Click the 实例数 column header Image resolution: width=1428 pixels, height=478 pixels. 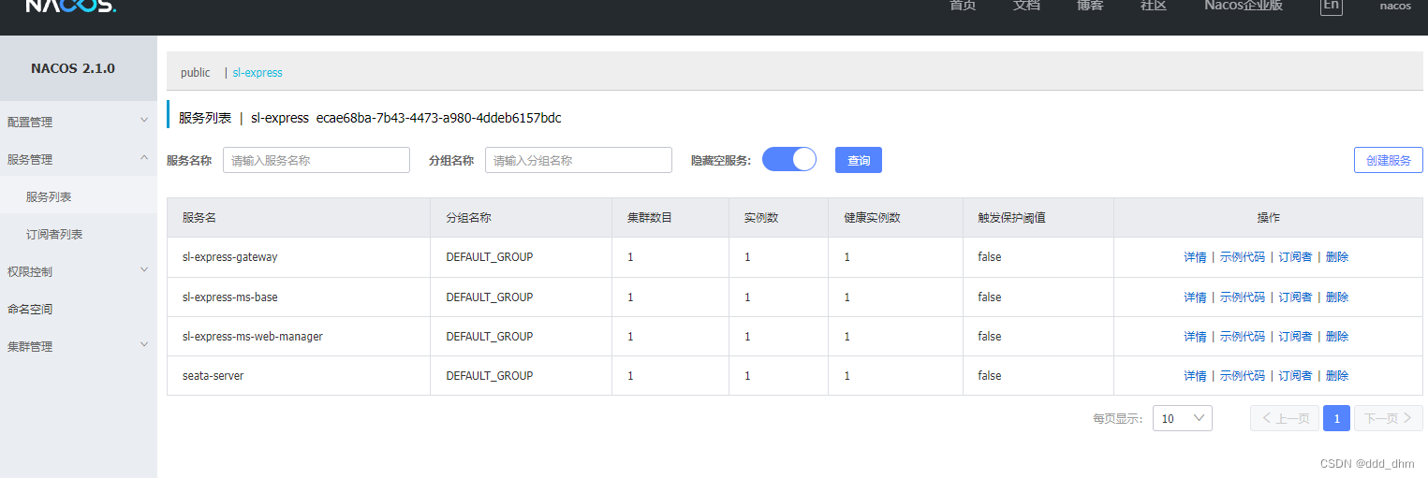coord(779,217)
